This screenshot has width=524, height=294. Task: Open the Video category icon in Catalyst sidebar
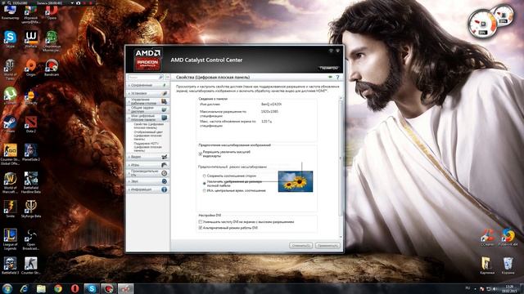pos(164,157)
